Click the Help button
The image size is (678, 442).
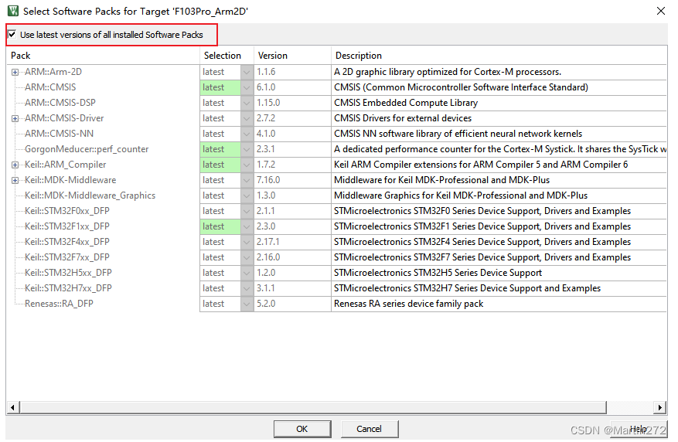pyautogui.click(x=639, y=429)
